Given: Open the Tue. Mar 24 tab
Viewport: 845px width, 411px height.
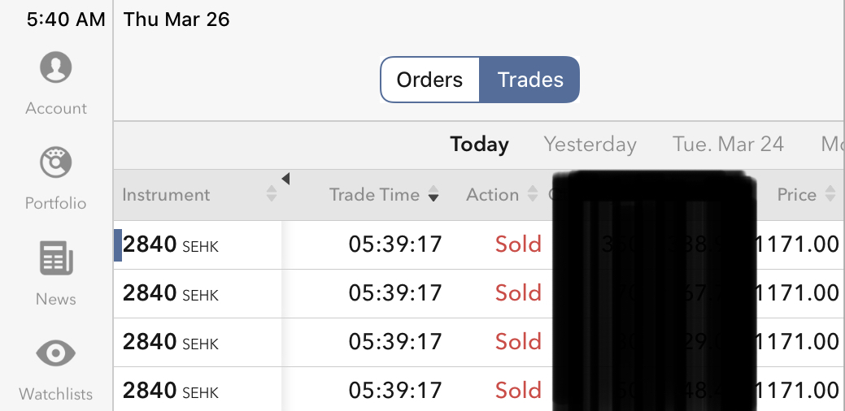Looking at the screenshot, I should coord(728,145).
